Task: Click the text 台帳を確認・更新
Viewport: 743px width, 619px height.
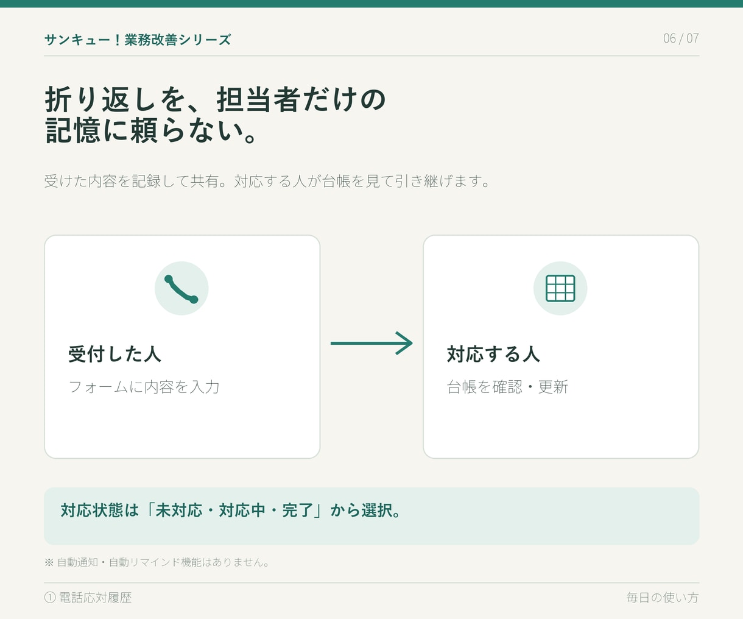Action: (507, 387)
